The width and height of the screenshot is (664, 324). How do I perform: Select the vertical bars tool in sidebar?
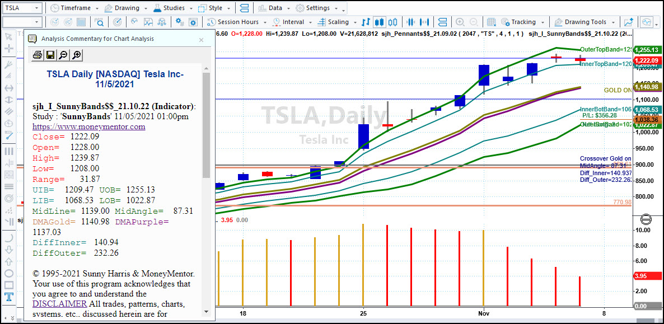[x=9, y=151]
